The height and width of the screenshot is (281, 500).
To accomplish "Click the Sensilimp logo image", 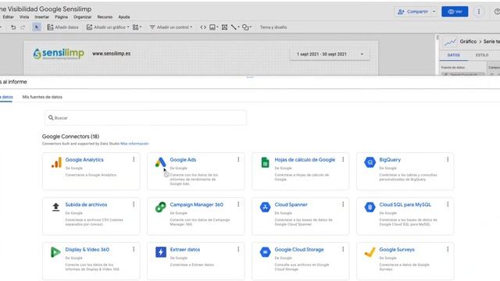I will [59, 54].
